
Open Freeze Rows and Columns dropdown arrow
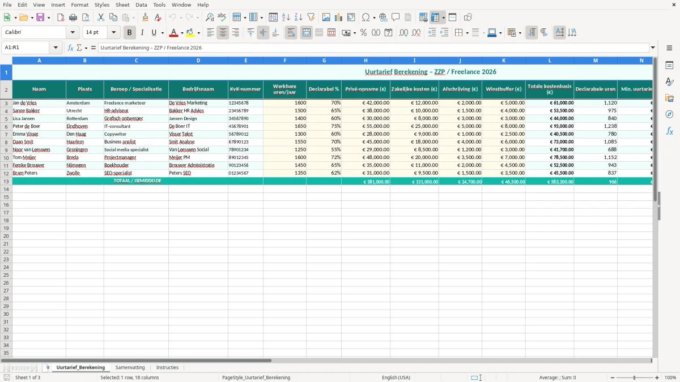click(x=443, y=18)
